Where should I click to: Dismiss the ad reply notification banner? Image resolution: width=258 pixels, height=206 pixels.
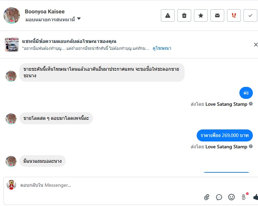pos(256,45)
